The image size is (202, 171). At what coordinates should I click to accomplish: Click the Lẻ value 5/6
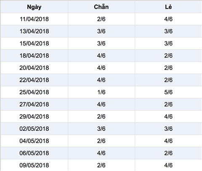168,92
